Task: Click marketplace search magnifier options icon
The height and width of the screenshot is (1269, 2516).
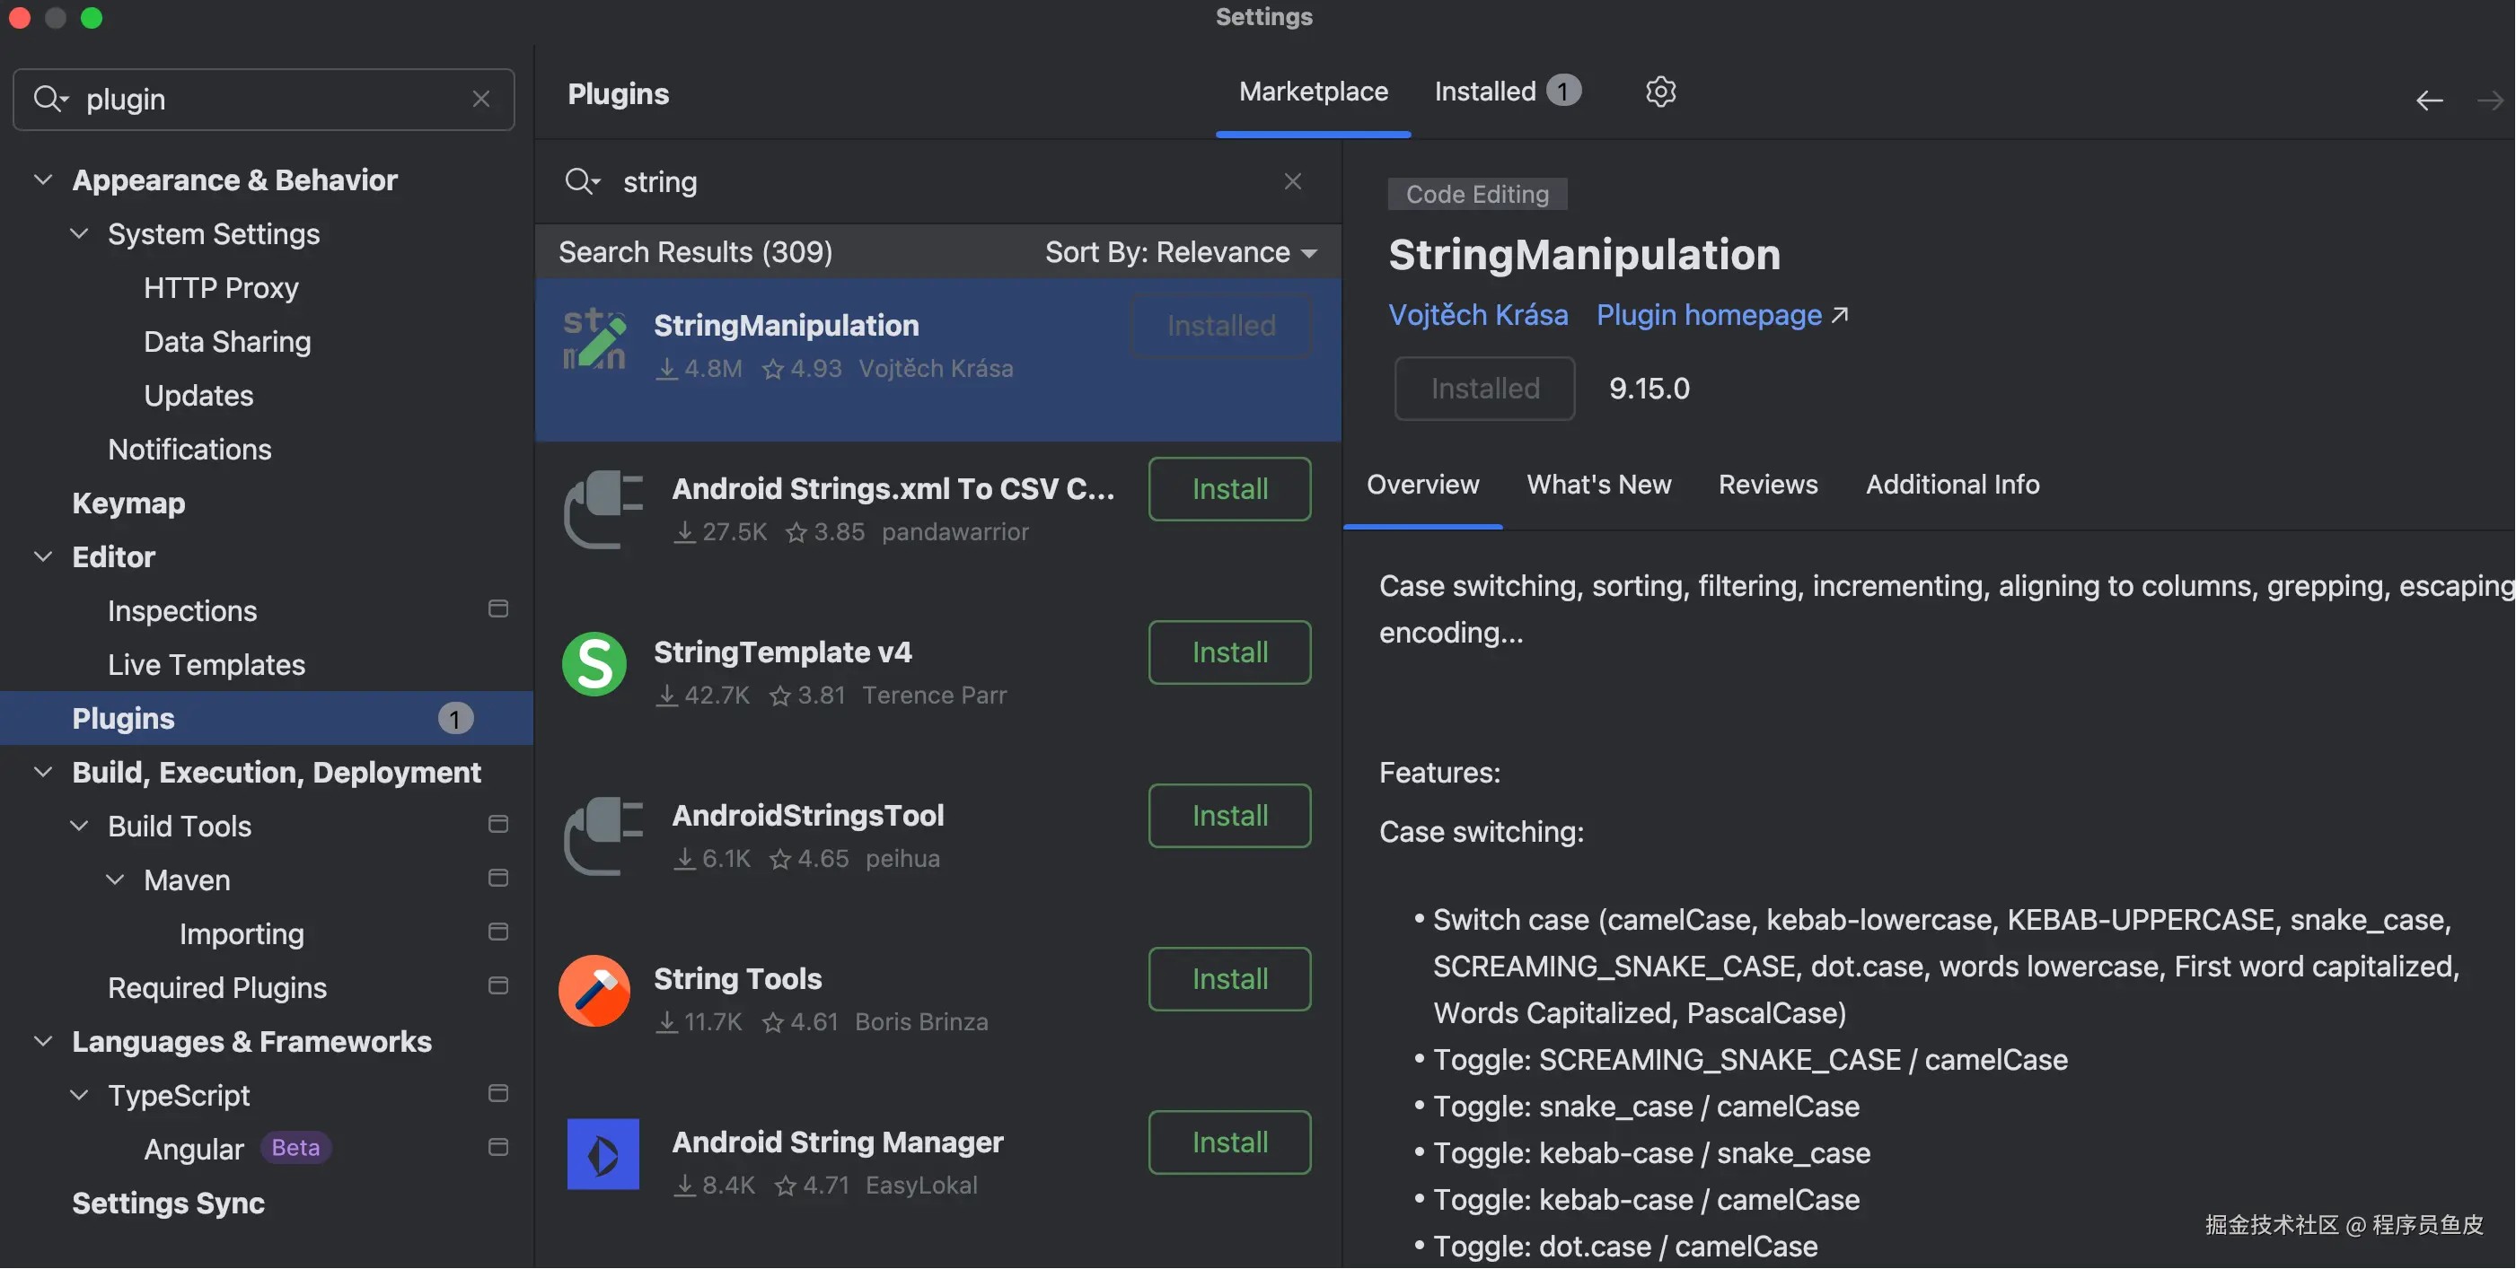Action: (582, 181)
